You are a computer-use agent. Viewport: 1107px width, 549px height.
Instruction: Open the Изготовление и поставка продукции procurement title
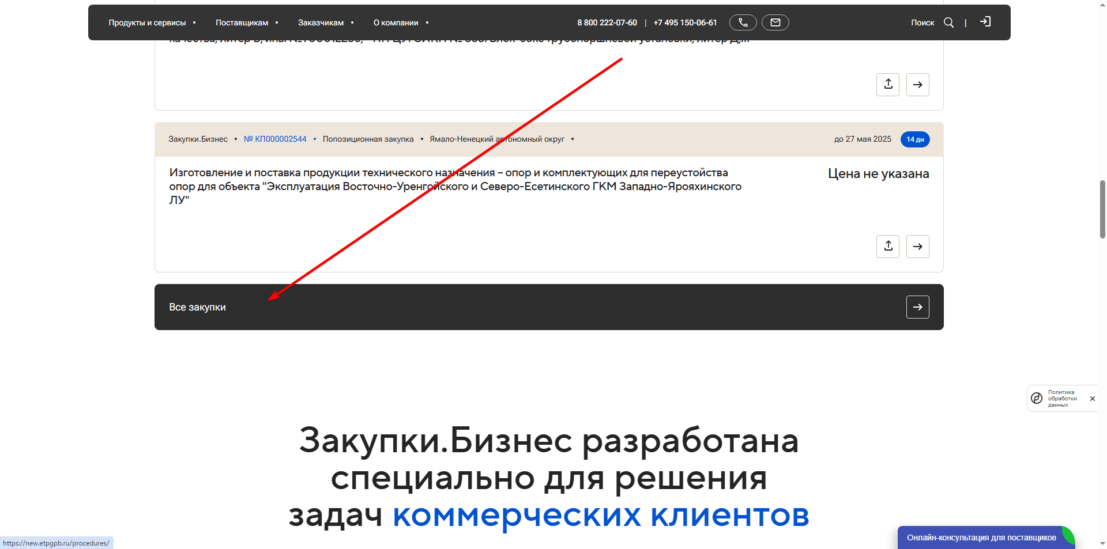tap(455, 186)
